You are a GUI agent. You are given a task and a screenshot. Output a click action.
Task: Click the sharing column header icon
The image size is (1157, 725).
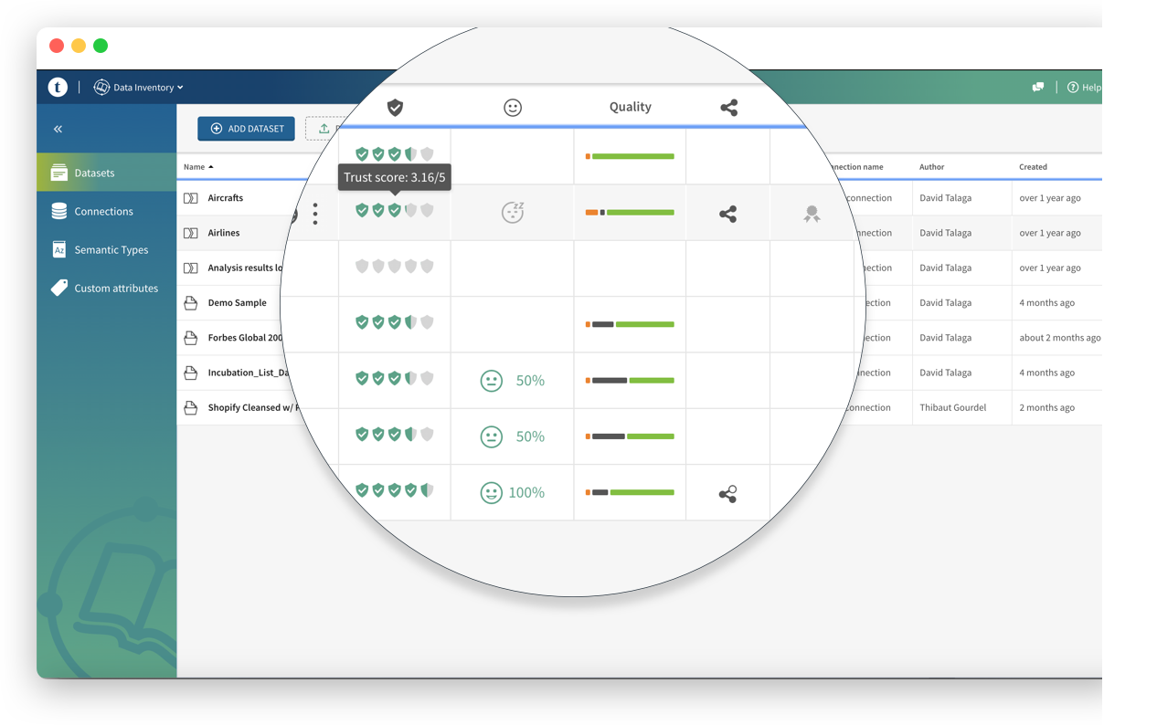click(728, 108)
